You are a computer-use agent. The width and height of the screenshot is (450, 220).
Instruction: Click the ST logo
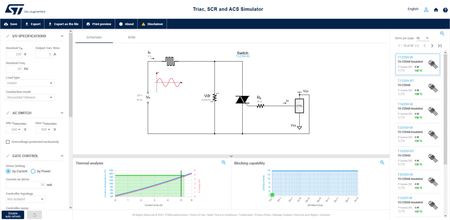coord(25,9)
